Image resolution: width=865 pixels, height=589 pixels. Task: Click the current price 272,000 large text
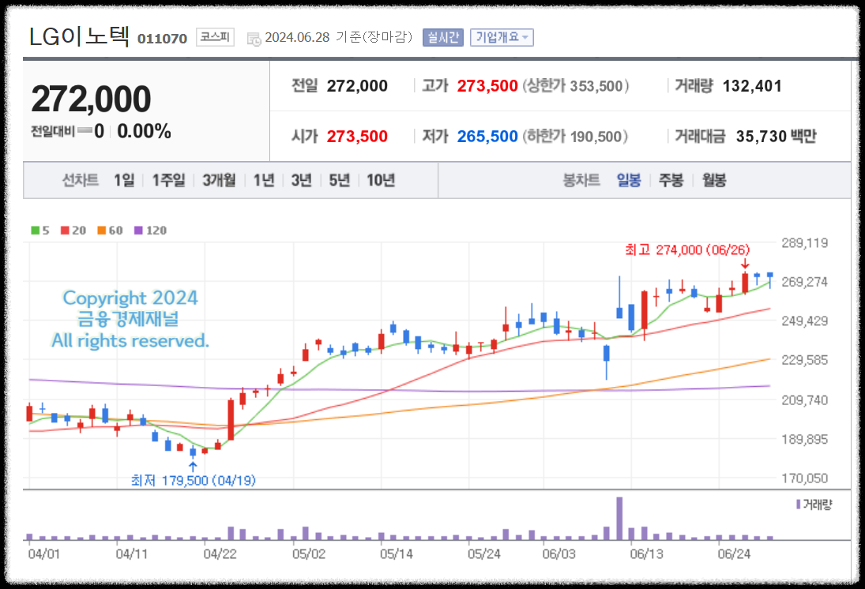coord(91,99)
